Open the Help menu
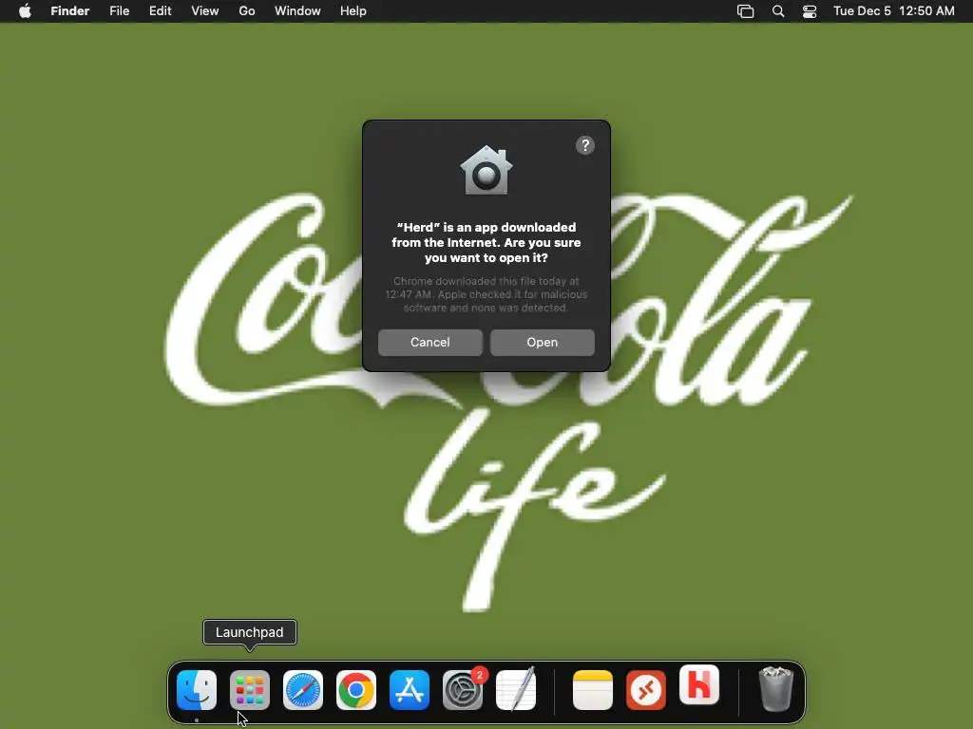Screen dimensions: 973x729 353,11
